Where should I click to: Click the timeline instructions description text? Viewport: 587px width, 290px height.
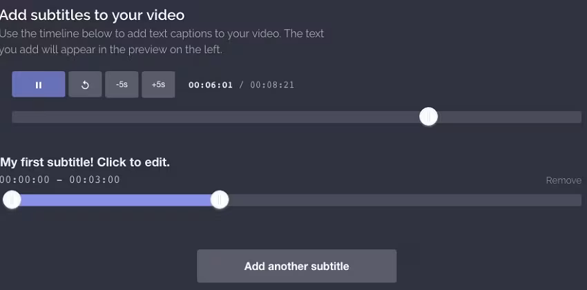point(162,41)
